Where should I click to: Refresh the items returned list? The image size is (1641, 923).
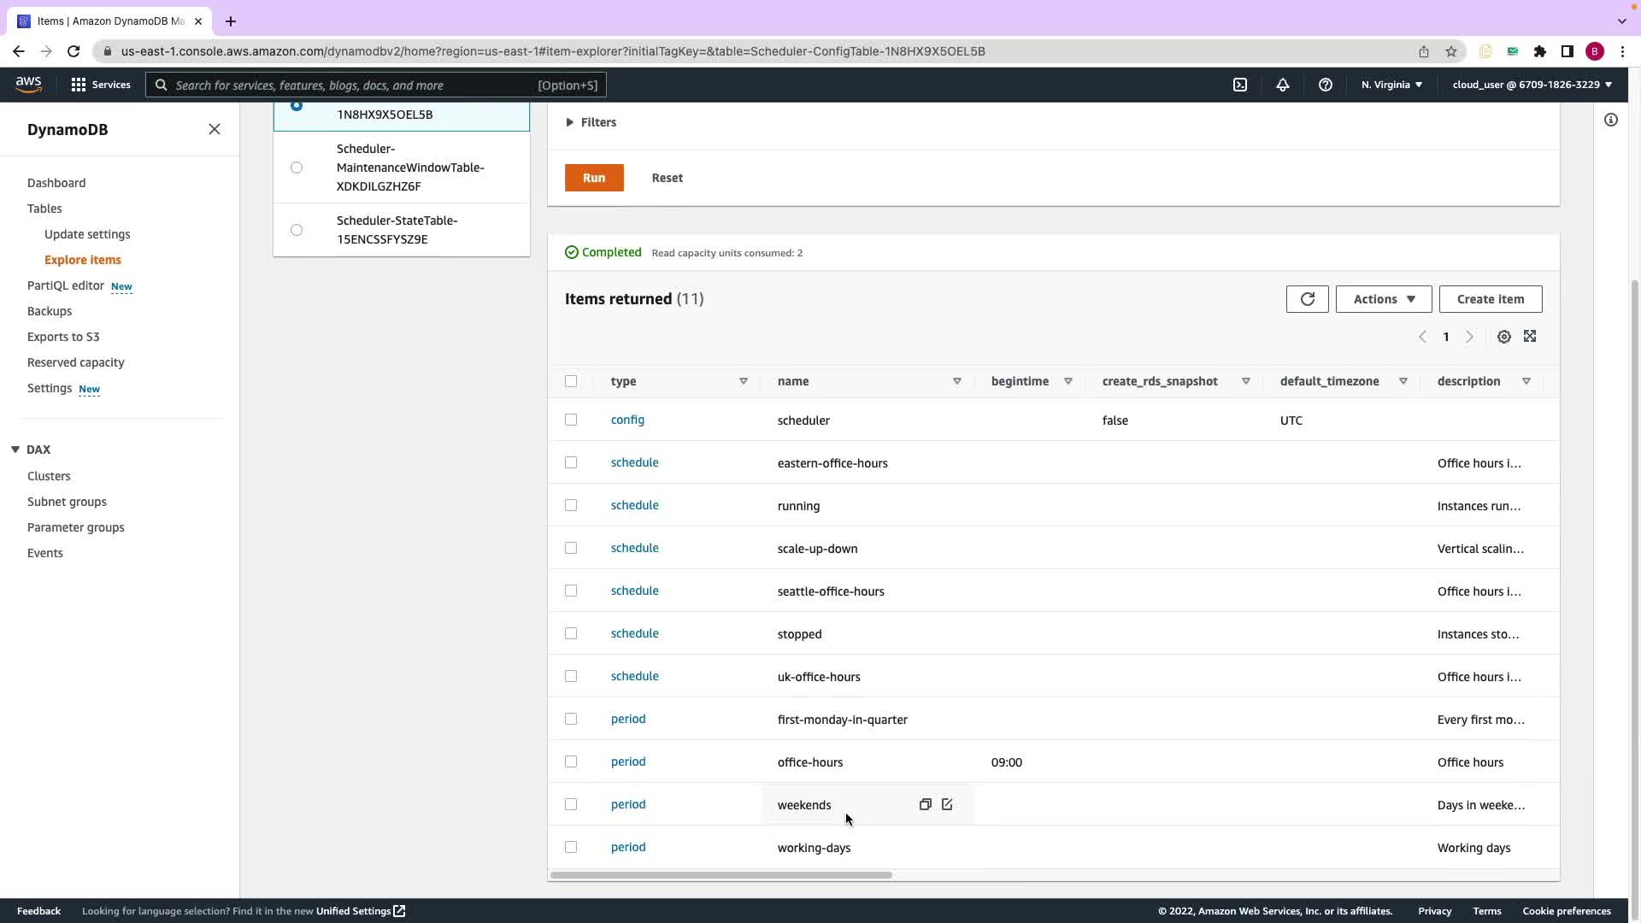pyautogui.click(x=1307, y=299)
